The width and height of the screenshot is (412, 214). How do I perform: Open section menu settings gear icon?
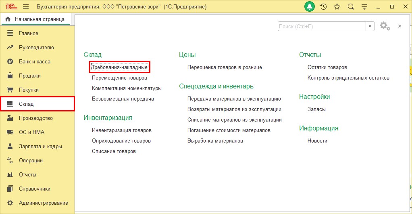click(x=385, y=26)
